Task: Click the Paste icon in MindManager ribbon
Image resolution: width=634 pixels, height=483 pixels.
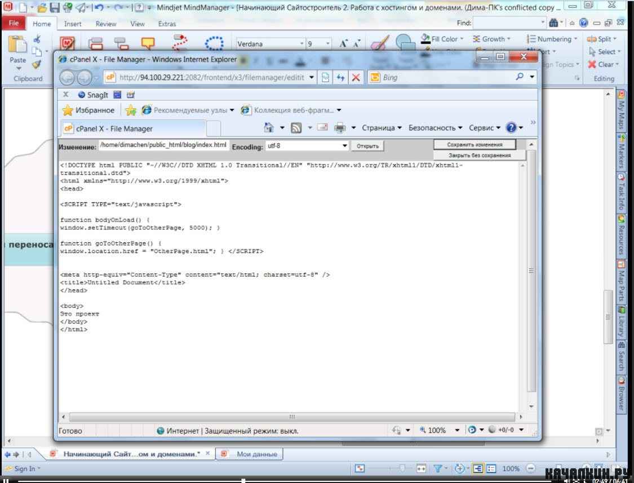Action: 17,44
